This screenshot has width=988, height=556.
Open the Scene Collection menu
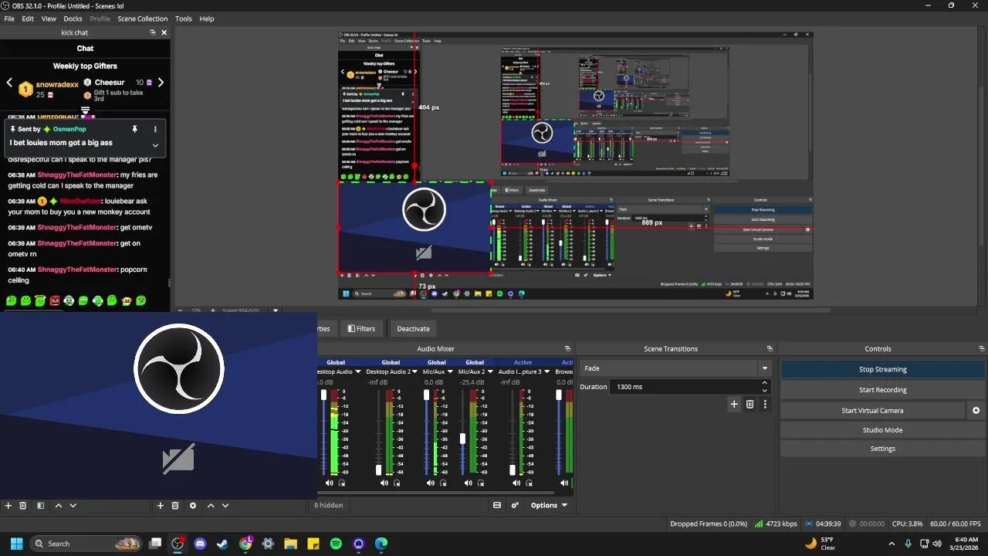[143, 19]
